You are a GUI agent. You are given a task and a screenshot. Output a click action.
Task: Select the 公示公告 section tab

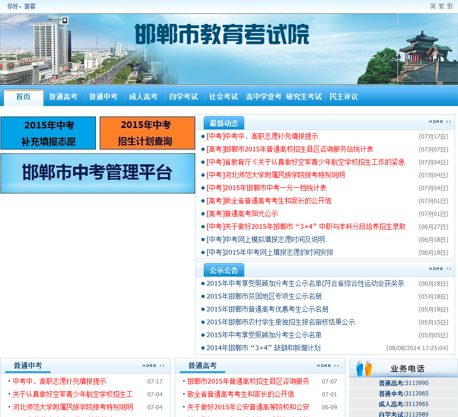click(224, 270)
